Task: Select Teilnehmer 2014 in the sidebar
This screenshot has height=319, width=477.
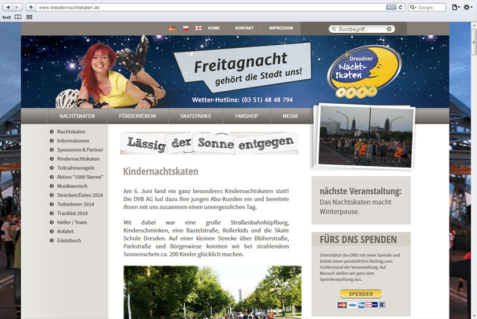Action: [x=76, y=205]
